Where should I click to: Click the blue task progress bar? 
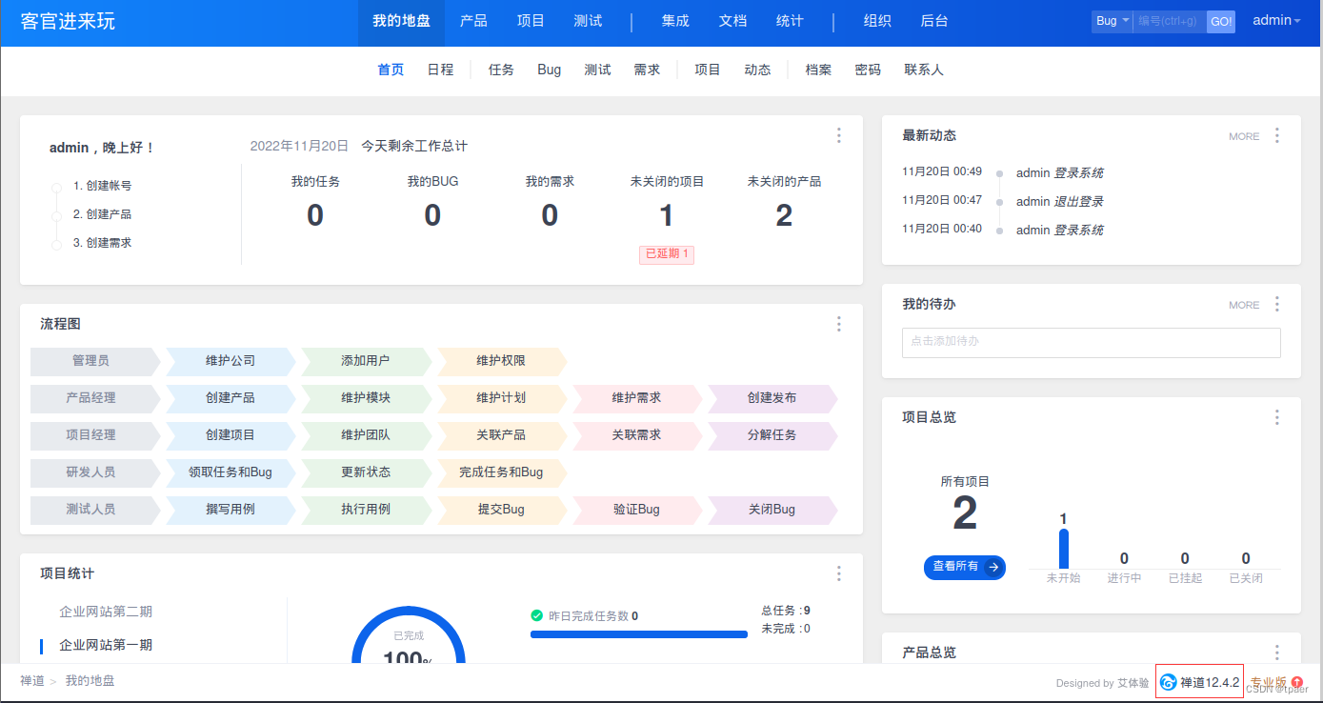click(x=639, y=634)
